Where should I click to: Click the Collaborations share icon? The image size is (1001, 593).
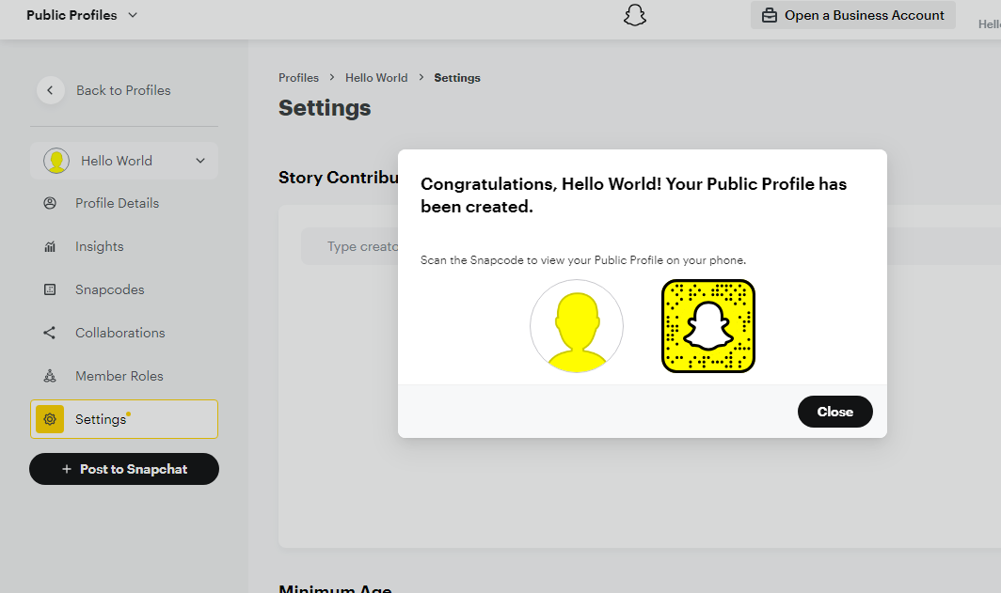[50, 333]
